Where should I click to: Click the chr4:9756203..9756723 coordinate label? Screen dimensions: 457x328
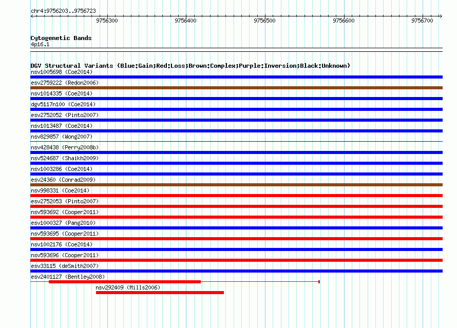63,11
